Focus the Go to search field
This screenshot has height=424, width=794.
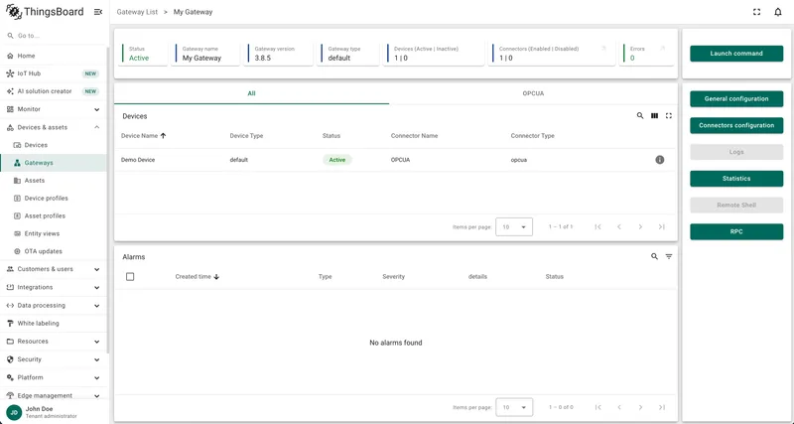[x=56, y=36]
